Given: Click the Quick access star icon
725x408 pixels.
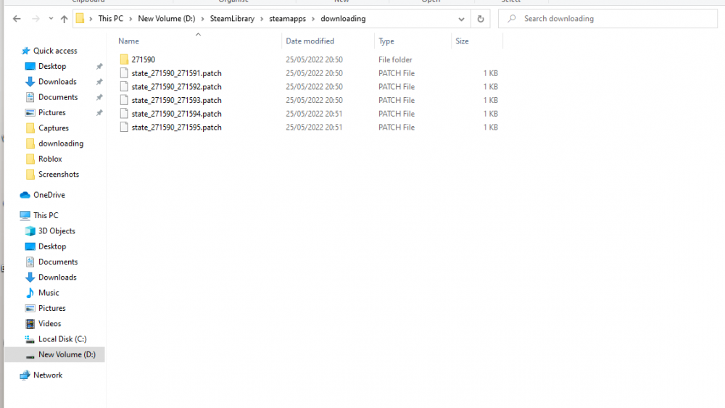Looking at the screenshot, I should pyautogui.click(x=26, y=51).
